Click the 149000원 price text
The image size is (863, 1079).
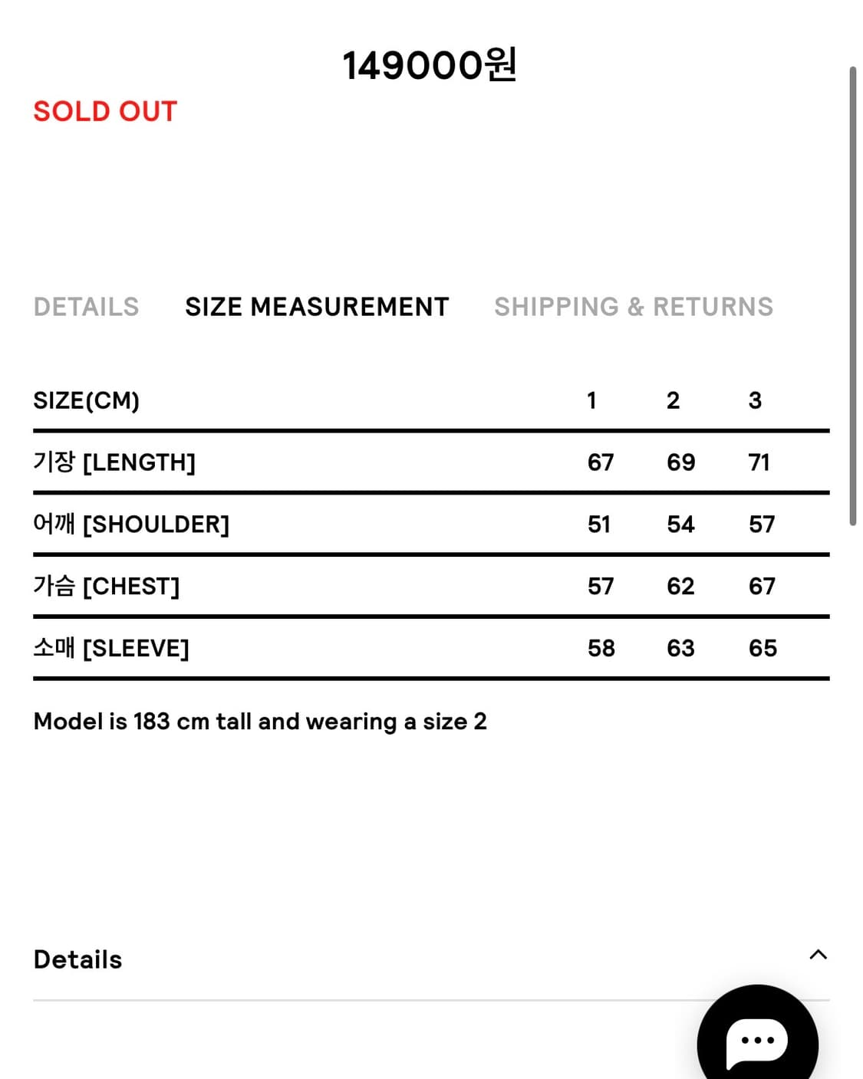pyautogui.click(x=430, y=65)
